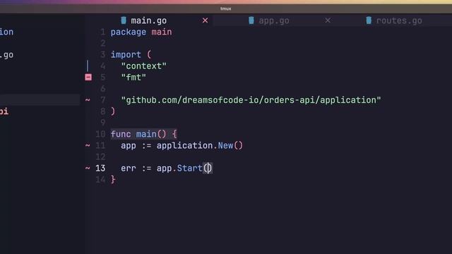This screenshot has height=254, width=452.
Task: Click the change marker beside line 13
Action: click(x=88, y=168)
